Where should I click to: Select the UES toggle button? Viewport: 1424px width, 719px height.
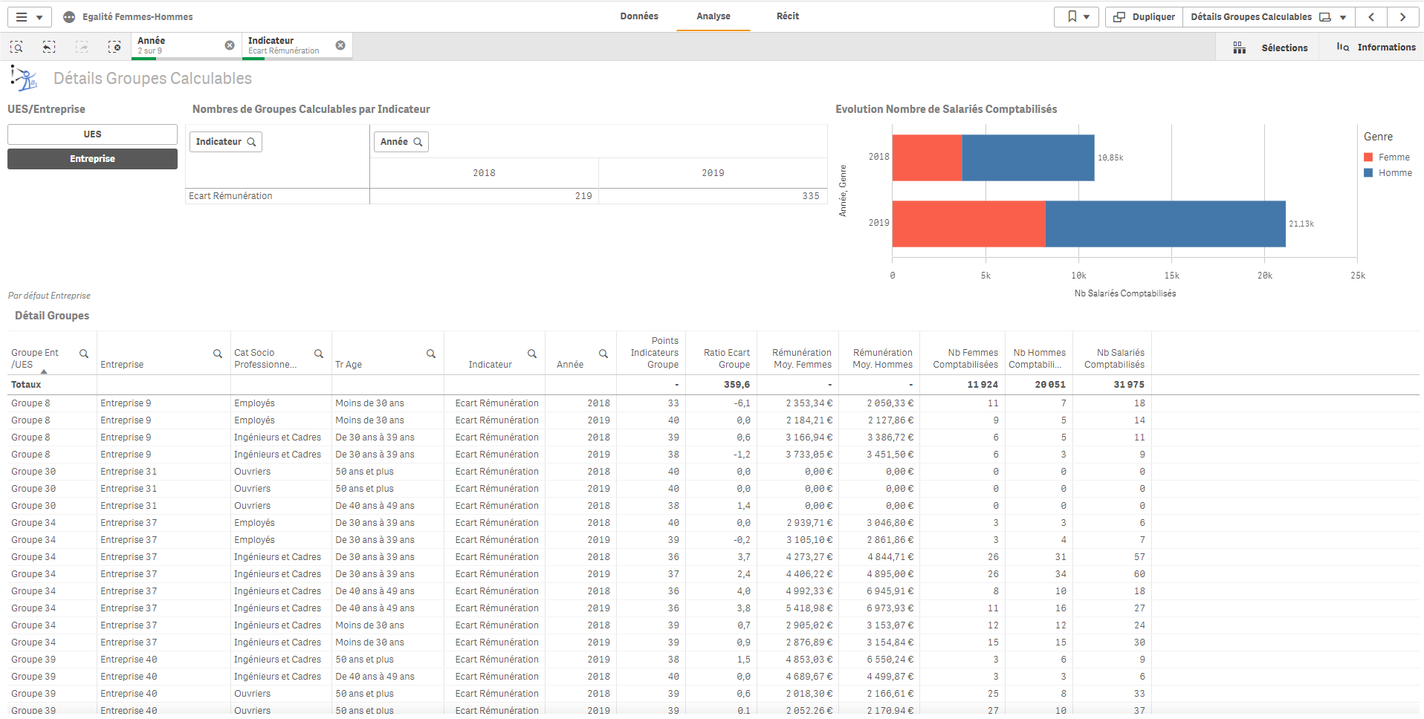[x=92, y=134]
